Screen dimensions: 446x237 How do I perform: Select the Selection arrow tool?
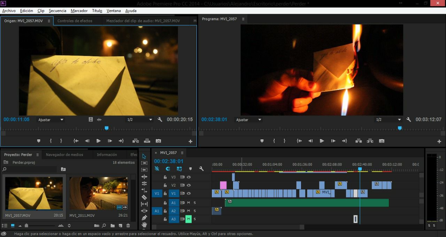click(144, 156)
